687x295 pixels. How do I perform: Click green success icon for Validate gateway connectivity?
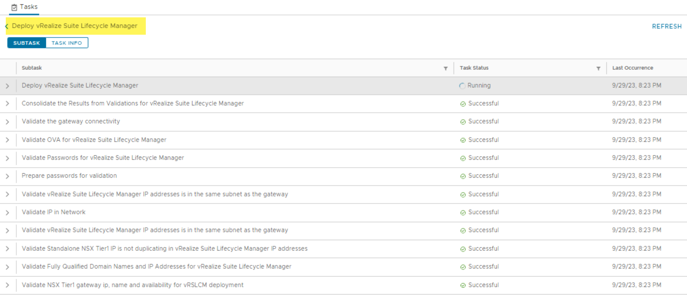pos(463,122)
